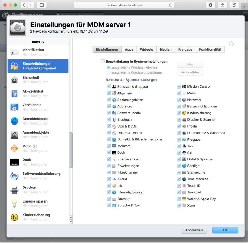Open the Anmeldeobjekte icon
The height and width of the screenshot is (243, 248).
click(14, 135)
